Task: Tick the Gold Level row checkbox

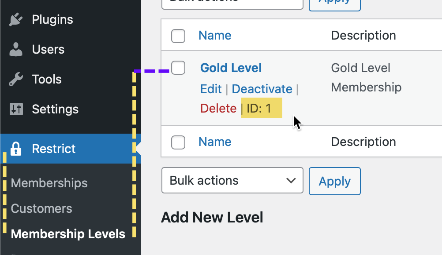Action: pos(178,68)
